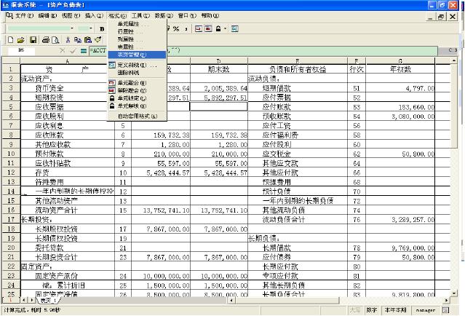Toggle Bold formatting button
Image resolution: width=465 pixels, height=316 pixels.
(102, 29)
